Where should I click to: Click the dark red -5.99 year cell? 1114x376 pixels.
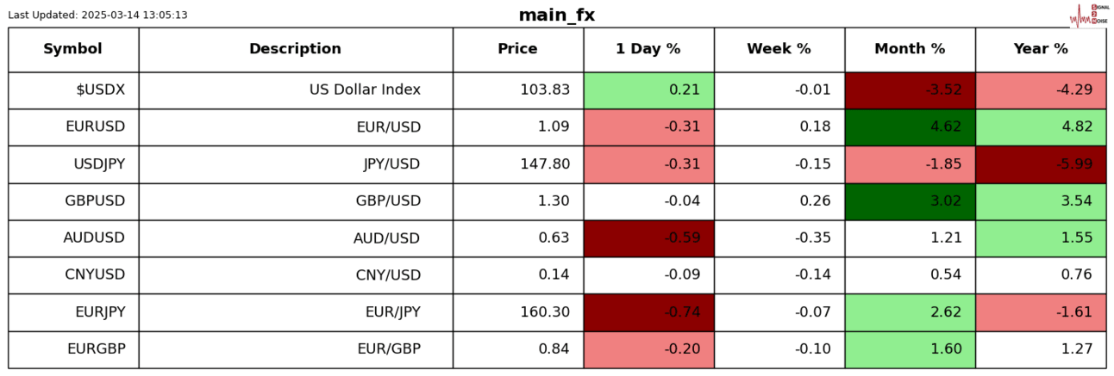[x=1040, y=164]
